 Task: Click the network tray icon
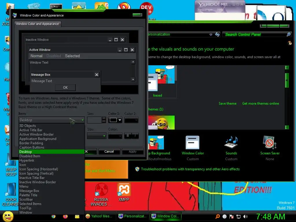(x=238, y=217)
